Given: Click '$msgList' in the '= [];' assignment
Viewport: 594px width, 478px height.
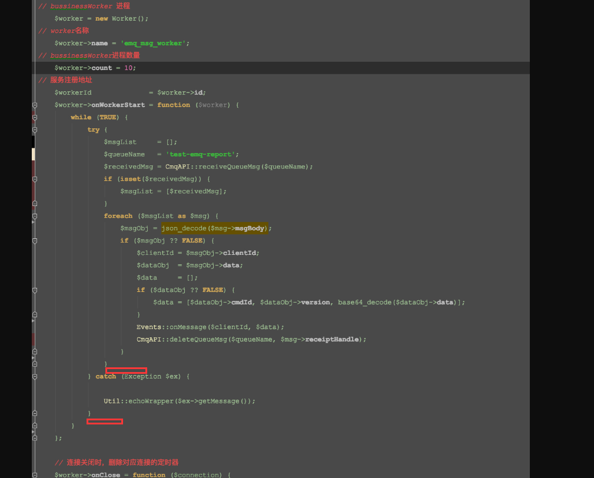Looking at the screenshot, I should [120, 142].
